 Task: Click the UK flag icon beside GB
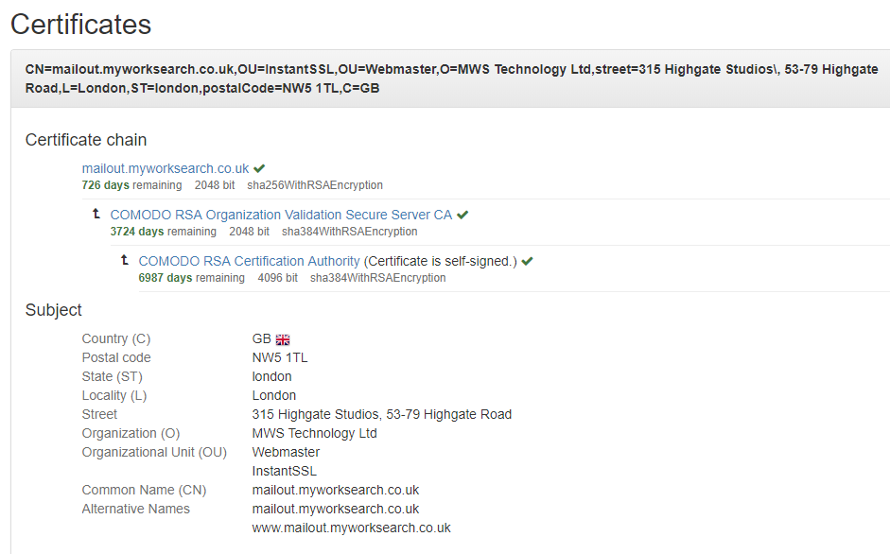(283, 339)
